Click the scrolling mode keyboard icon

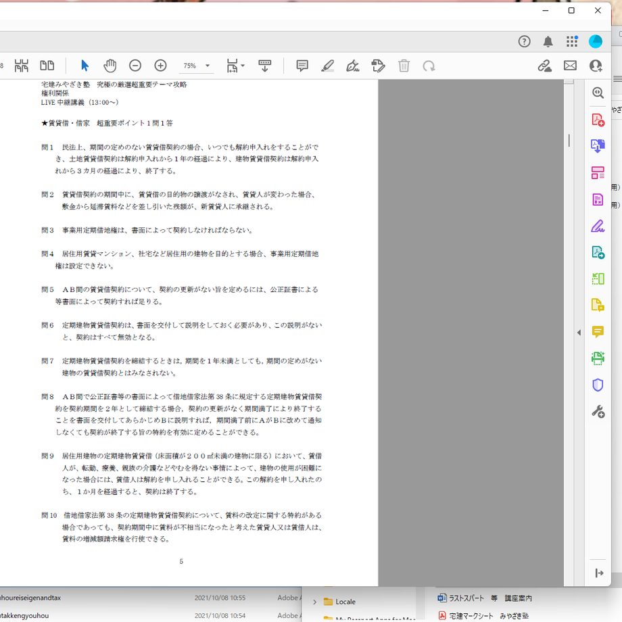(264, 66)
